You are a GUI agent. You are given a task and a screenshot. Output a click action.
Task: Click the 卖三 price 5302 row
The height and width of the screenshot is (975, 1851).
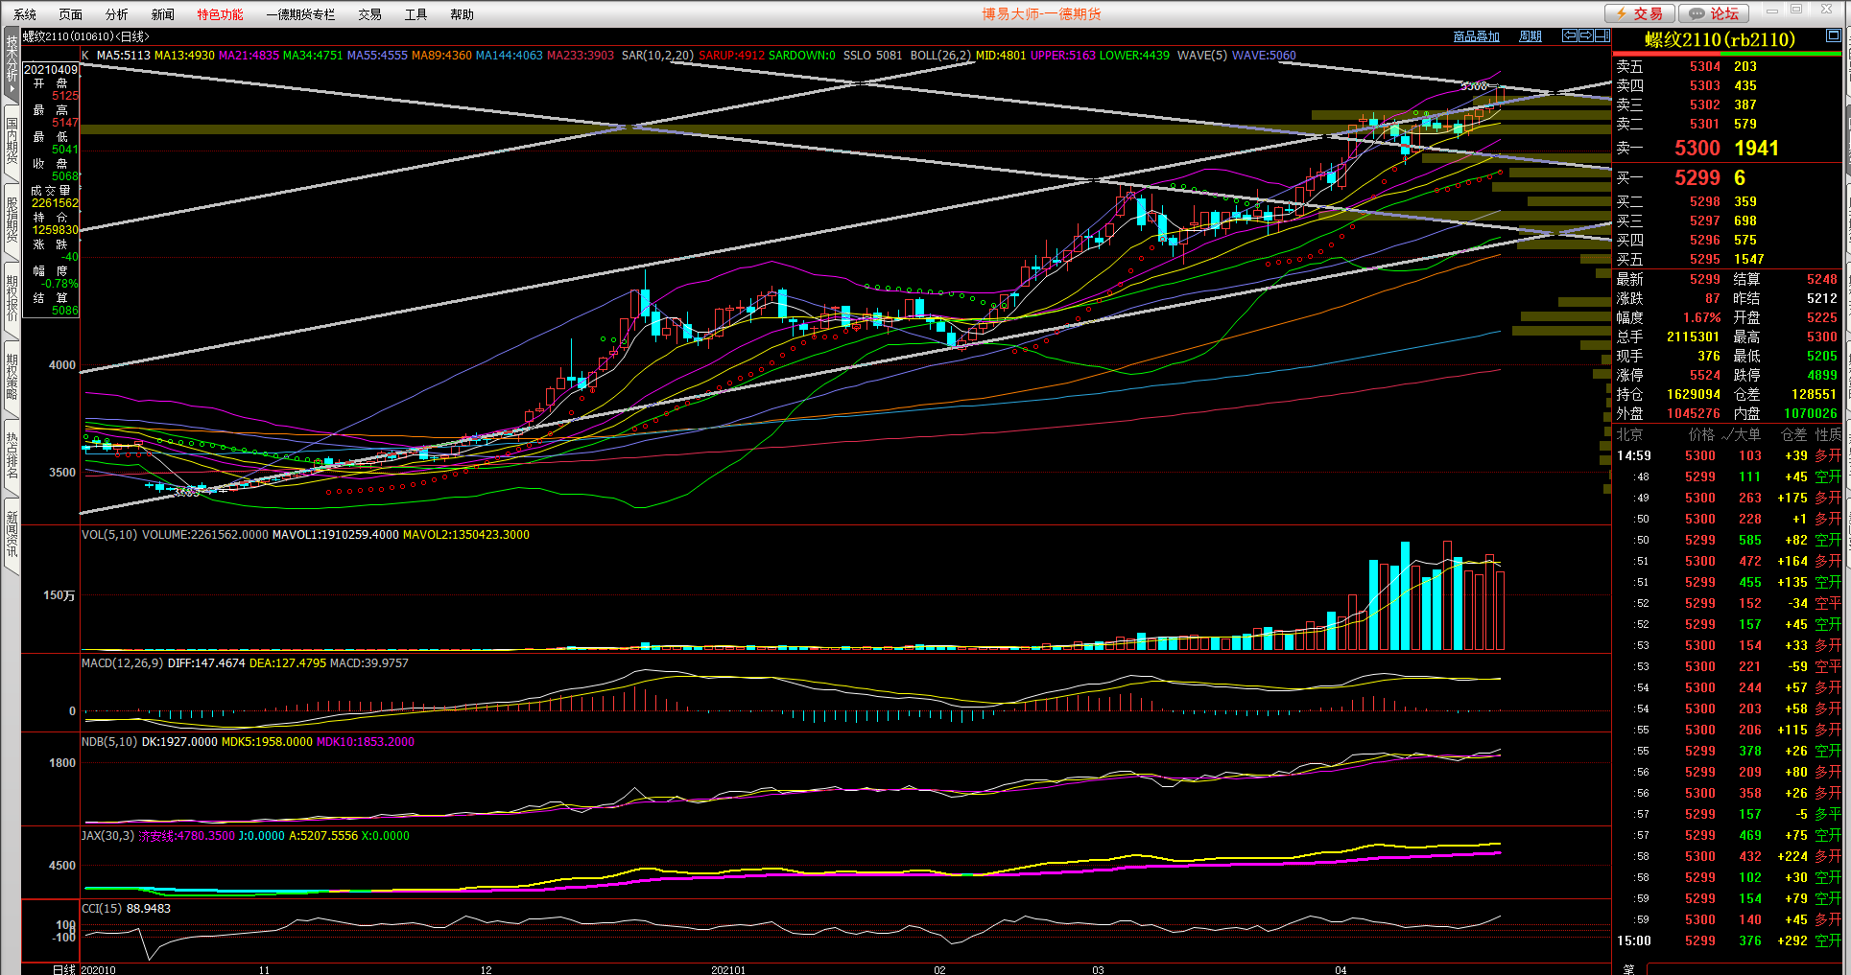pos(1726,104)
